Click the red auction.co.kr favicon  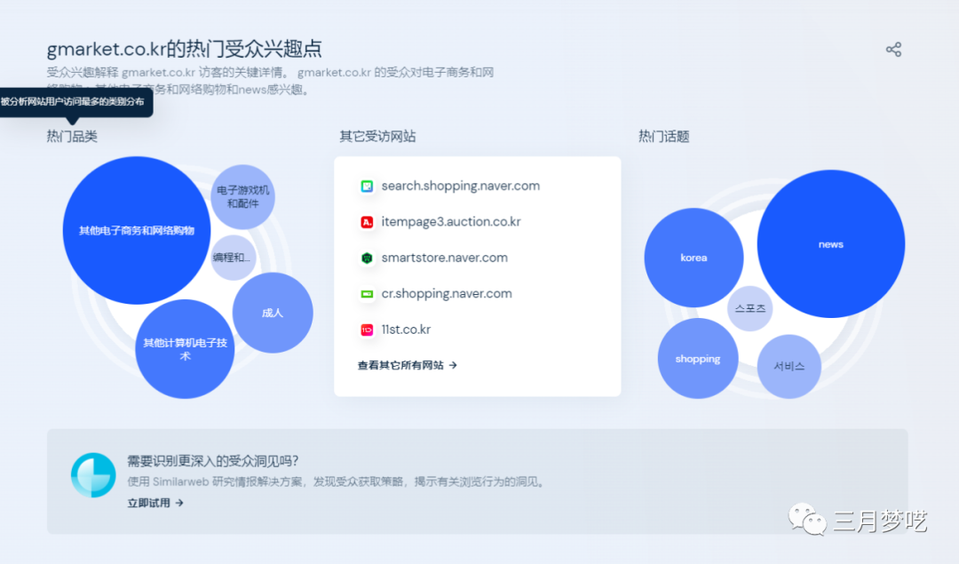(367, 222)
